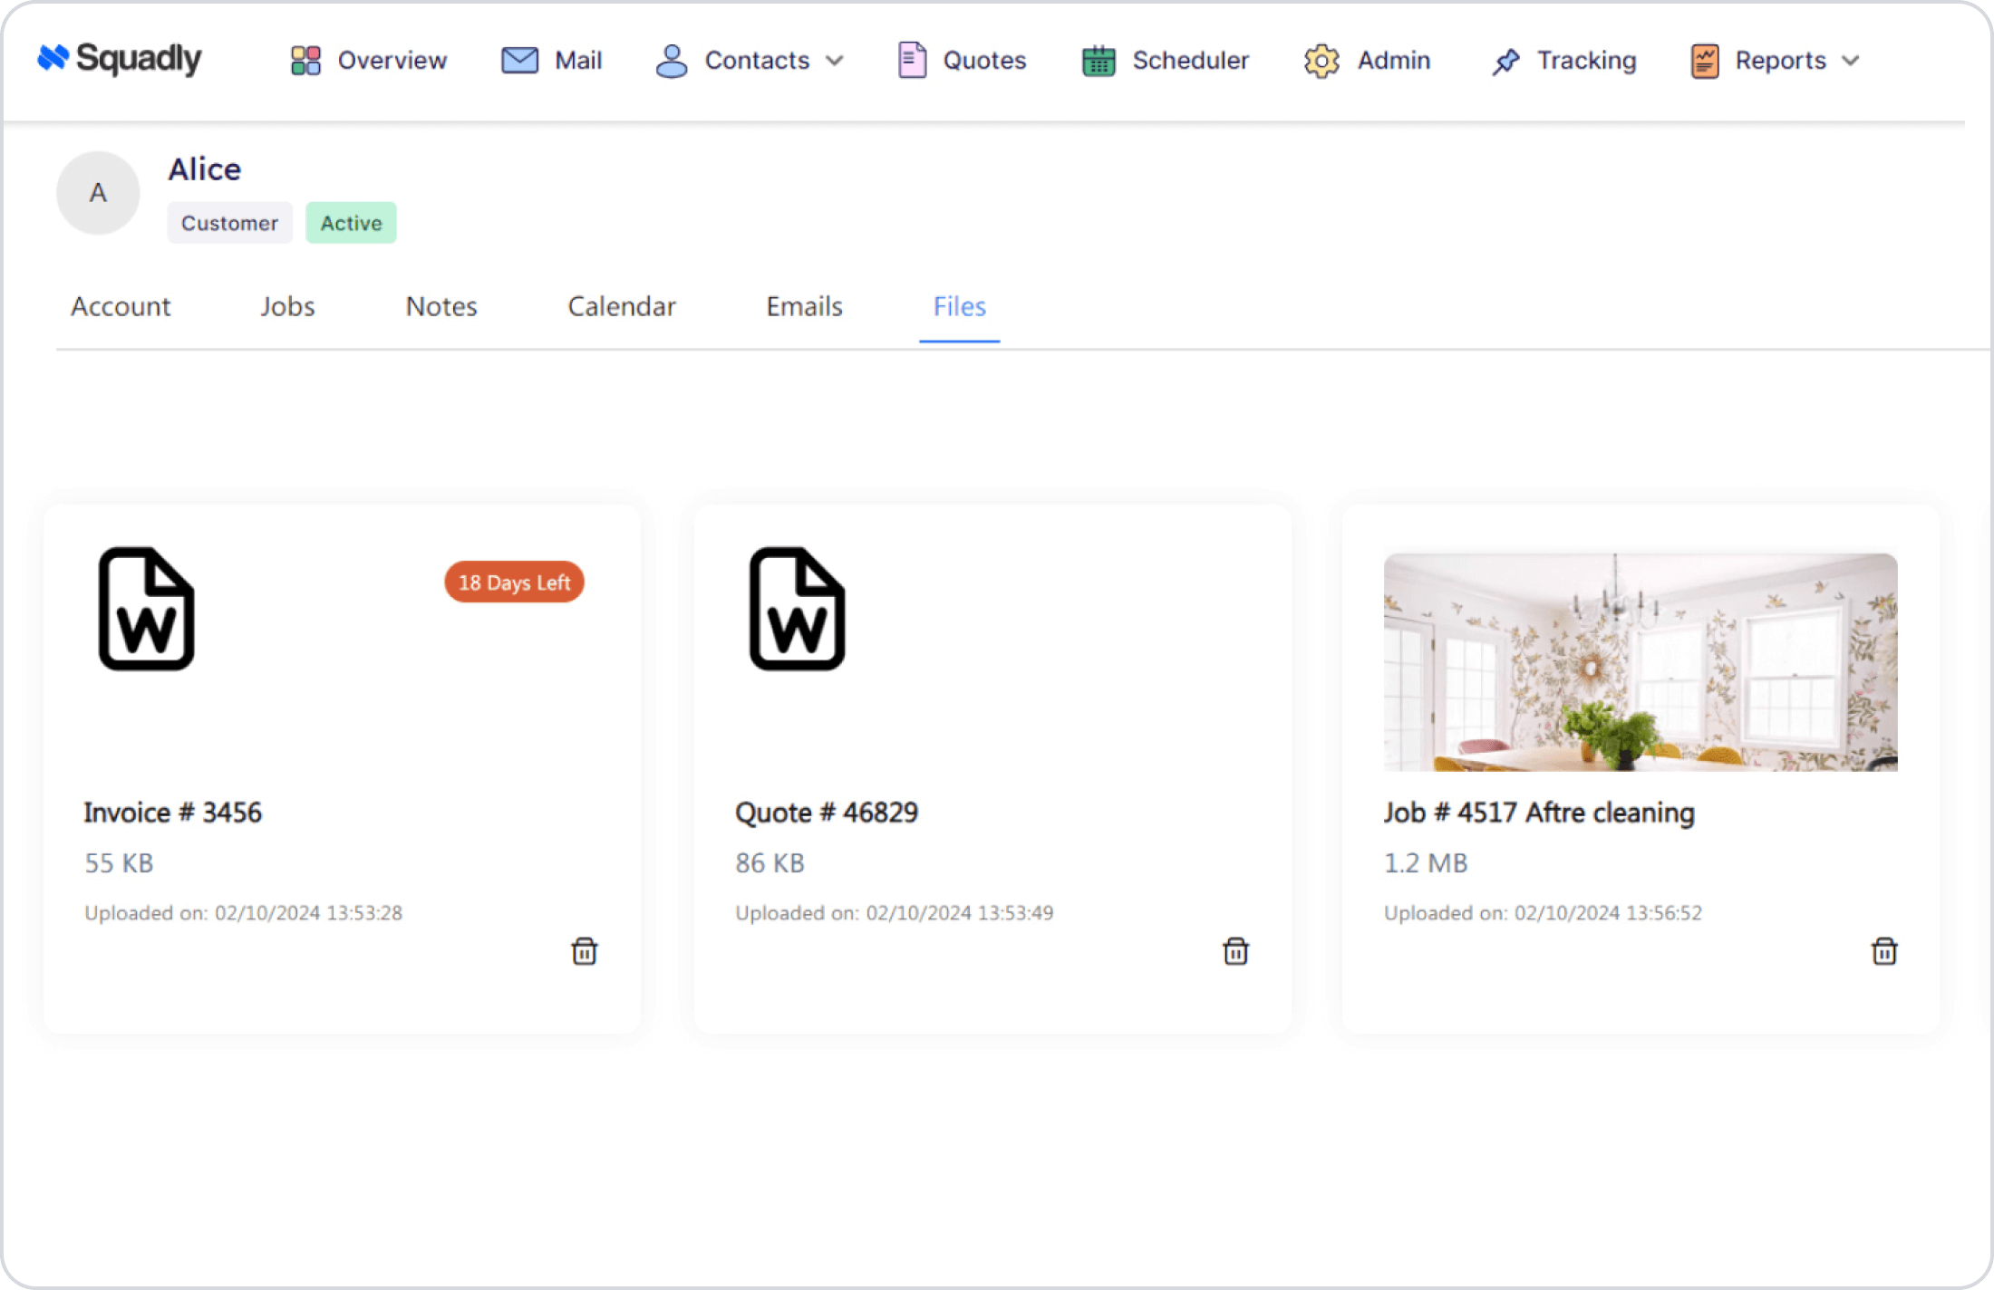Click upload date 02/10/2024 13:53:49
This screenshot has height=1290, width=1994.
point(960,913)
